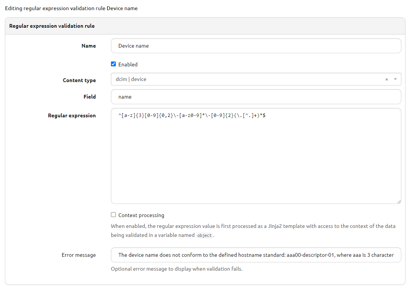Uncheck the Enabled checkbox
The width and height of the screenshot is (410, 289).
[113, 64]
